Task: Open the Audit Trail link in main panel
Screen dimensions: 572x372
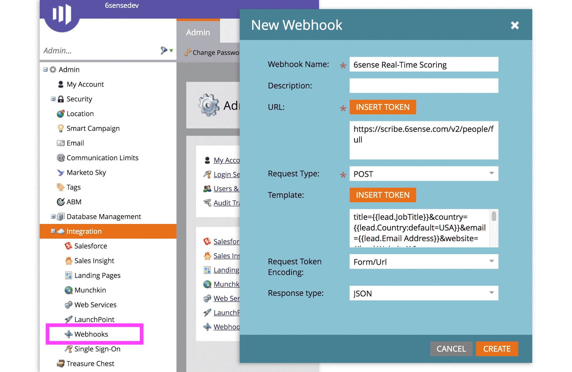Action: [227, 203]
